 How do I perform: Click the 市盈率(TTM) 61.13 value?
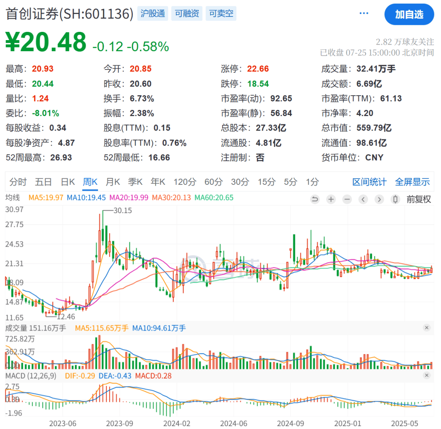point(391,99)
